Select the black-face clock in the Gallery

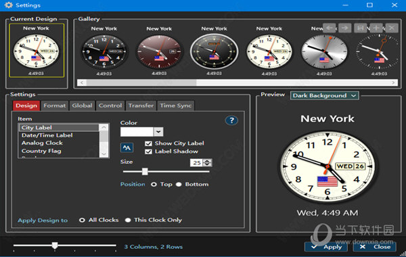[104, 52]
